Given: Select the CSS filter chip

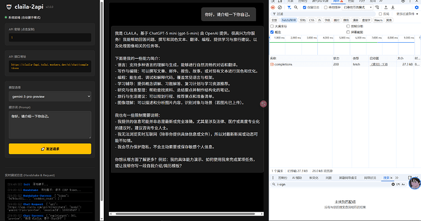Looking at the screenshot, I should [311, 20].
